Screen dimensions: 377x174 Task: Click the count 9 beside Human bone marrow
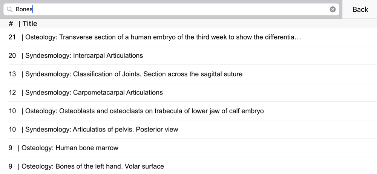click(11, 148)
